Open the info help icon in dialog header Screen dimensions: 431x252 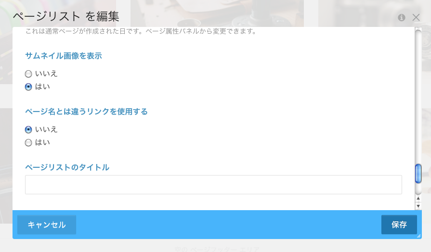click(x=402, y=18)
